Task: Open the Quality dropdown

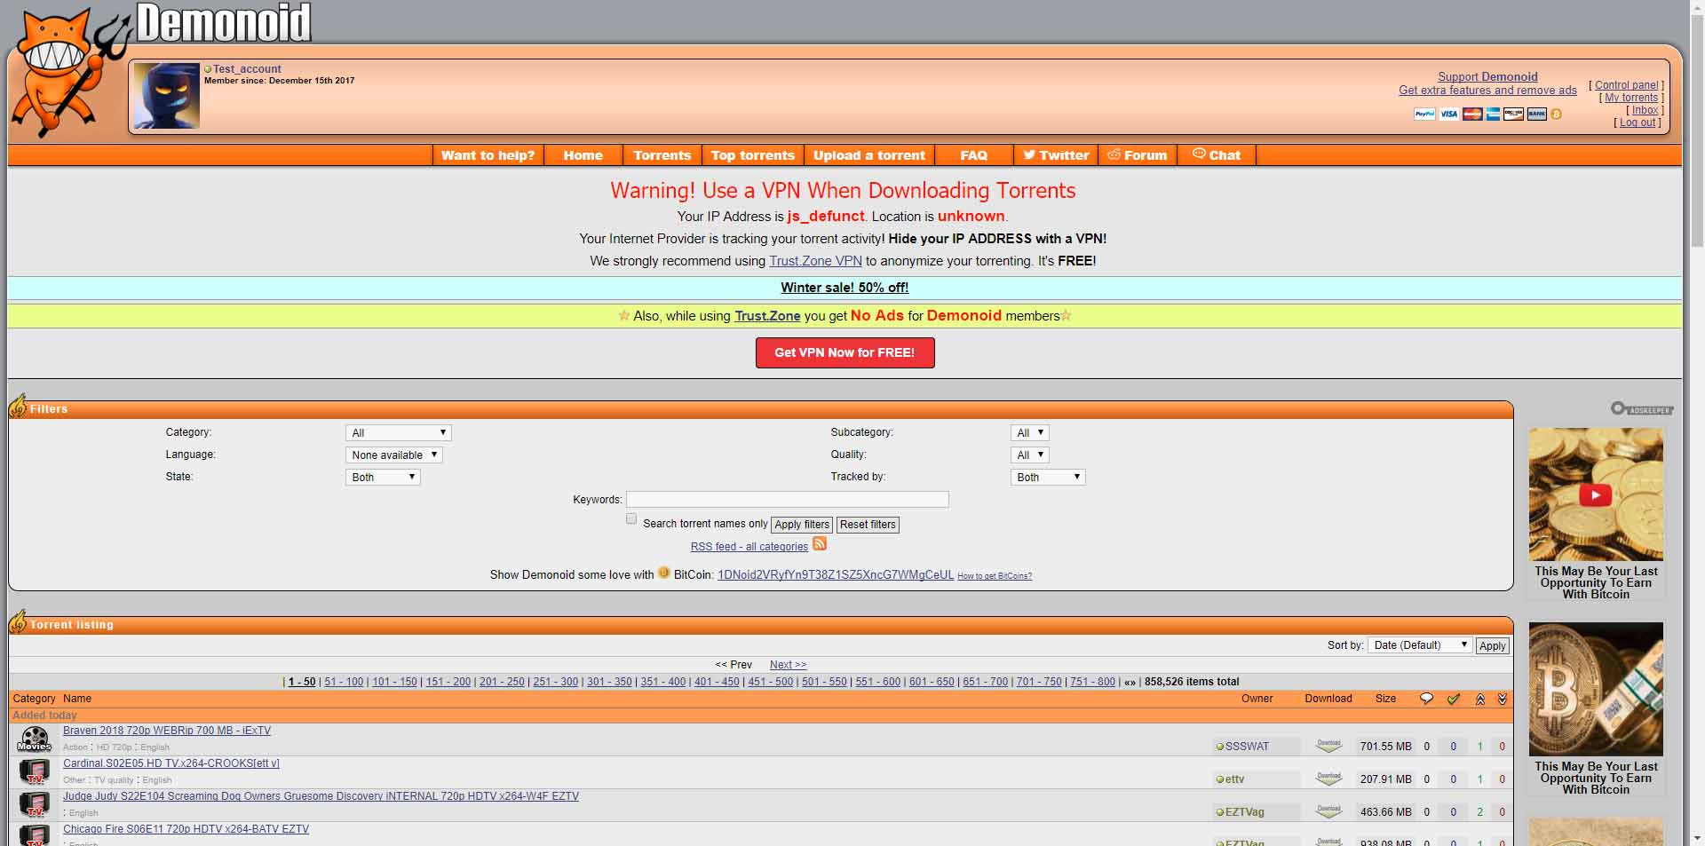Action: pos(1029,455)
